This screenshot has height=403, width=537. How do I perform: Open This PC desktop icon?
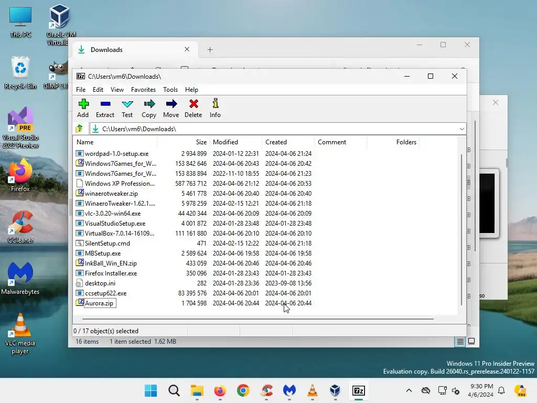pos(20,22)
